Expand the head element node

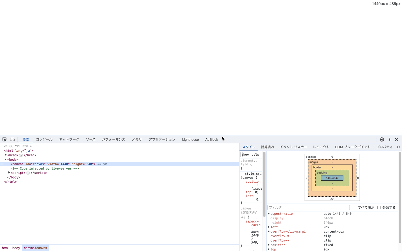6,155
